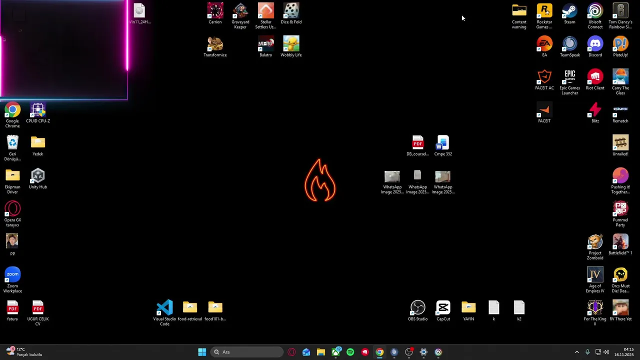Select the text file named k2
Image resolution: width=640 pixels, height=360 pixels.
tap(519, 310)
